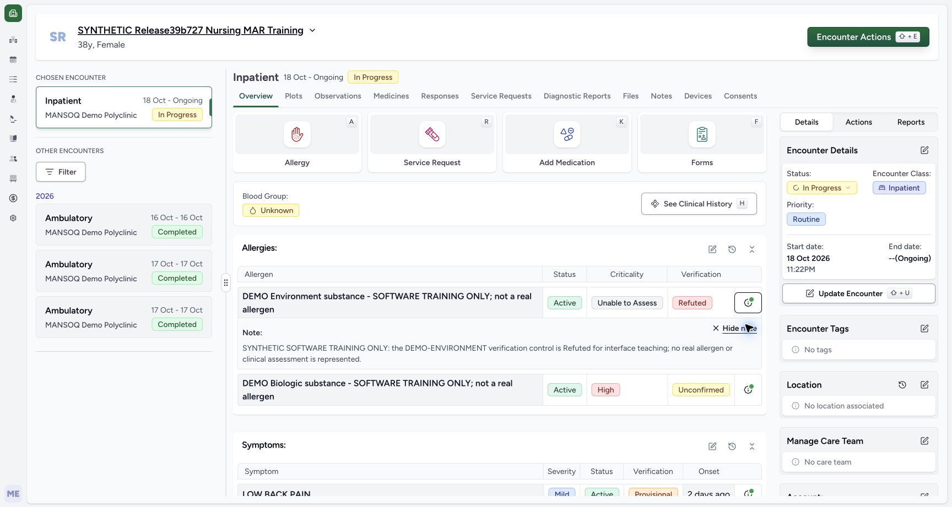
Task: Open the Add Medication quick action
Action: 567,143
